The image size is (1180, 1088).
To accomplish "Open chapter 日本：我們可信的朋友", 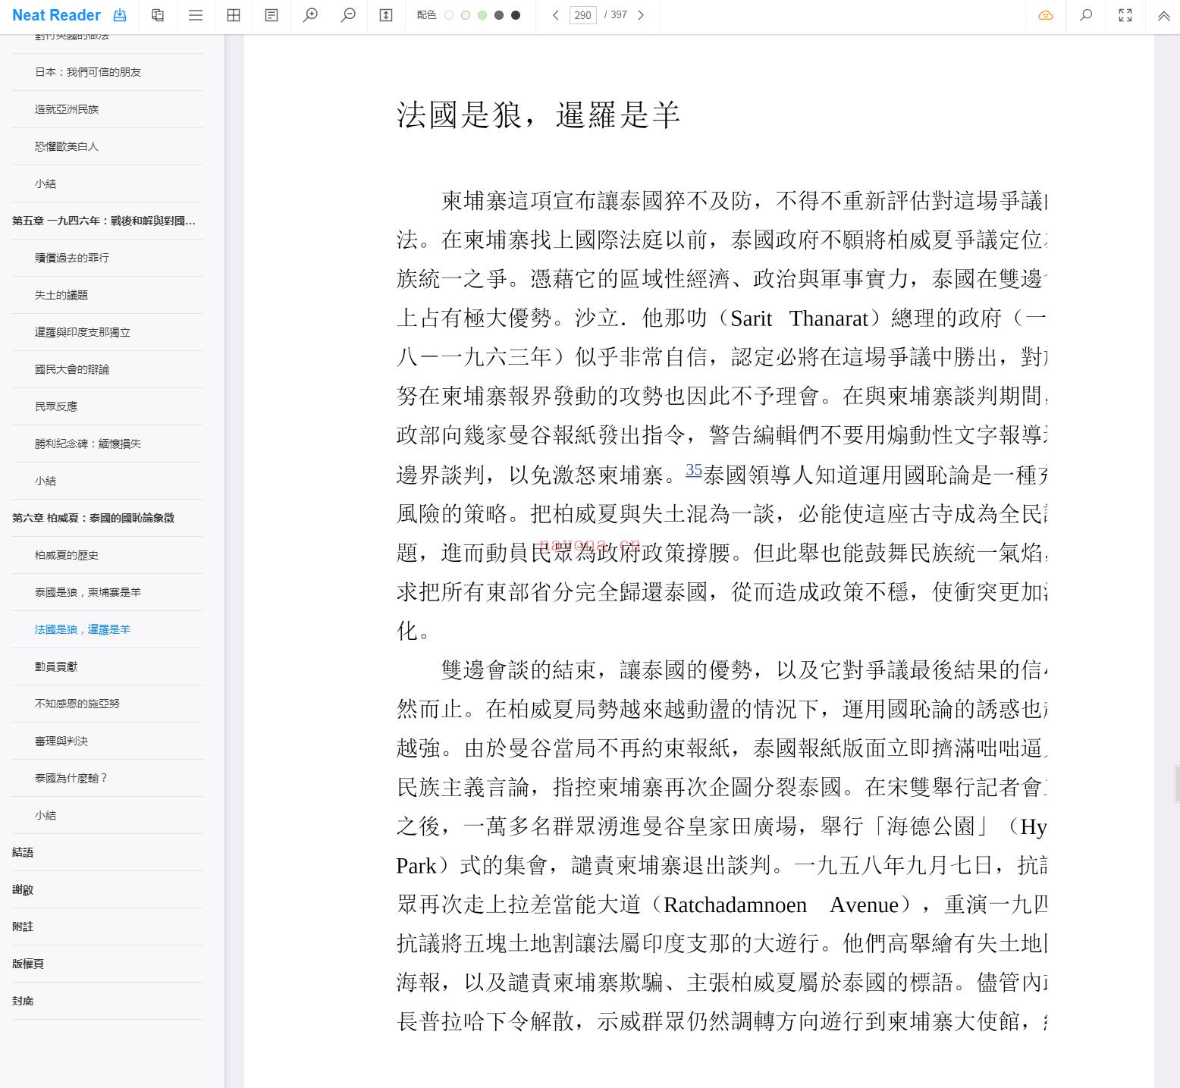I will [88, 72].
